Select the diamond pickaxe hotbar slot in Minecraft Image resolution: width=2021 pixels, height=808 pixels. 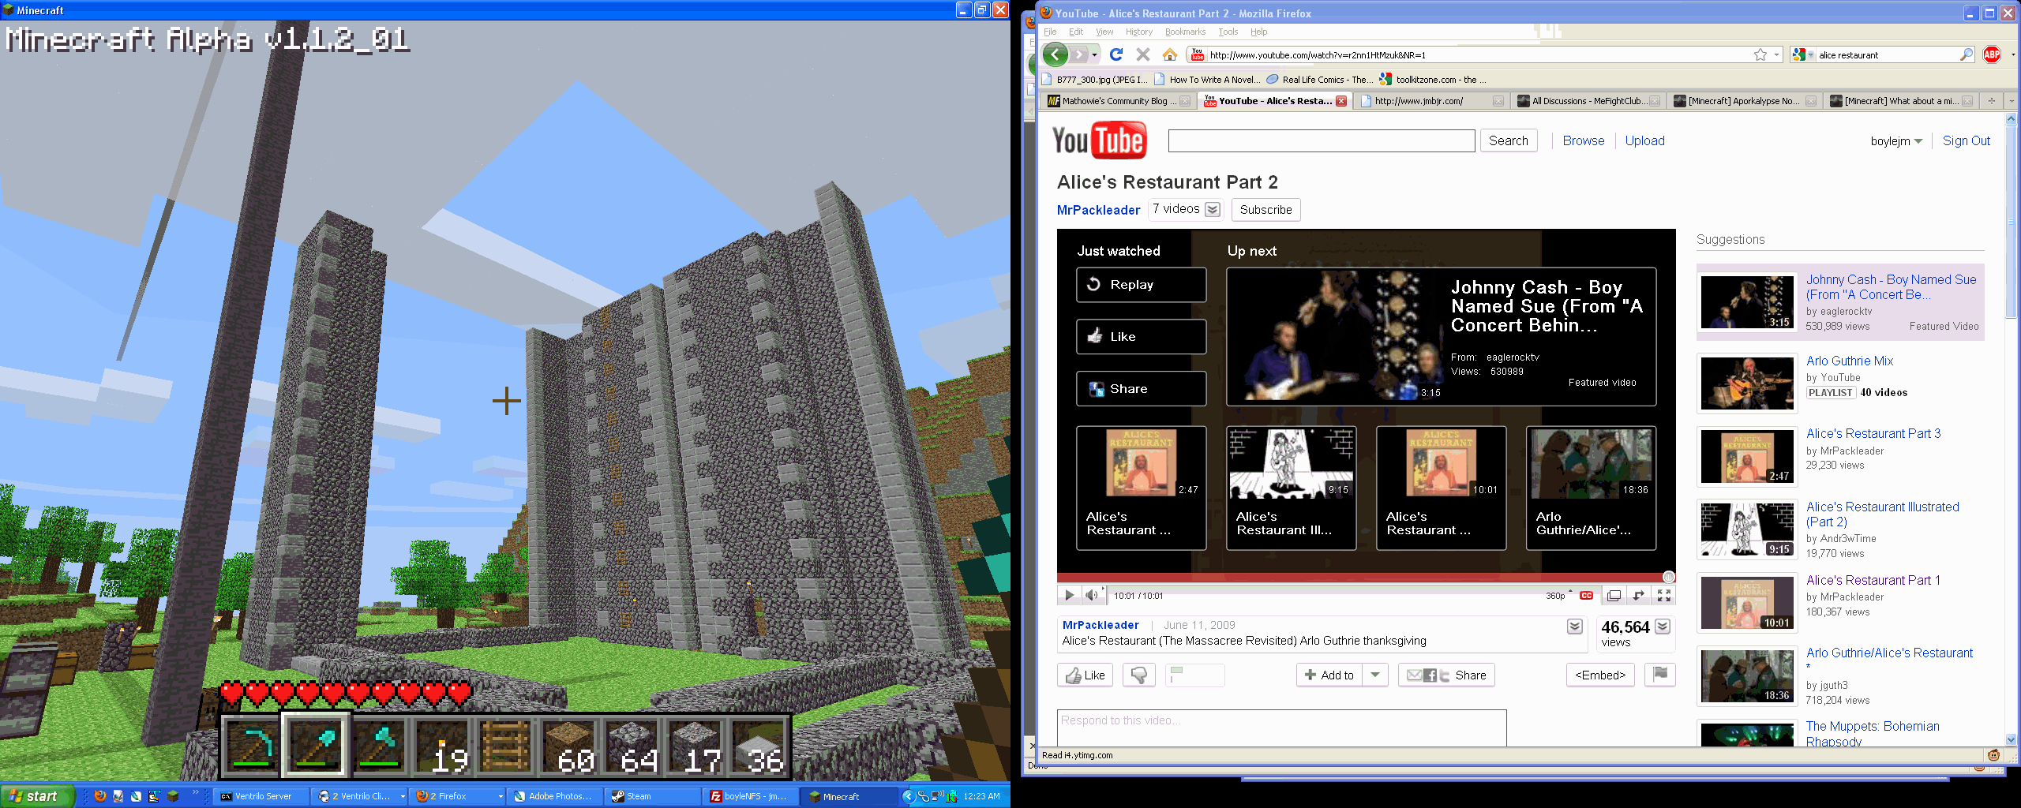[250, 746]
